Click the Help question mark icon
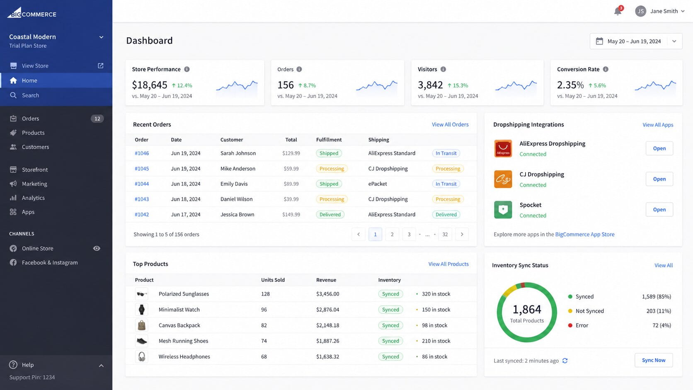693x390 pixels. point(13,365)
